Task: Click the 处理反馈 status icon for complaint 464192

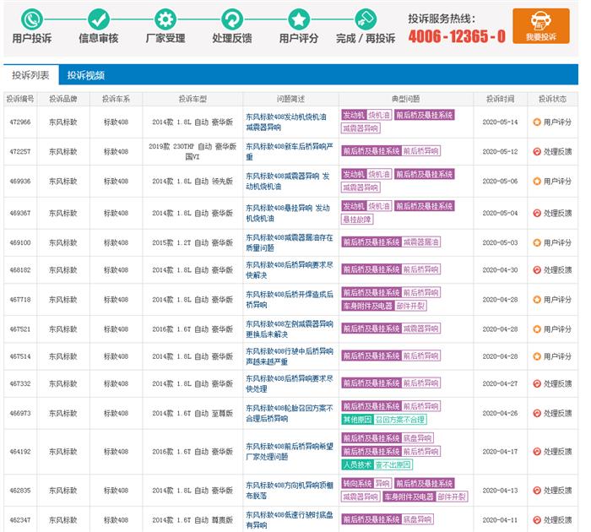Action: (x=537, y=452)
